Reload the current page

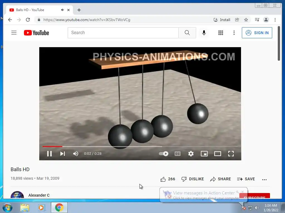click(x=28, y=20)
